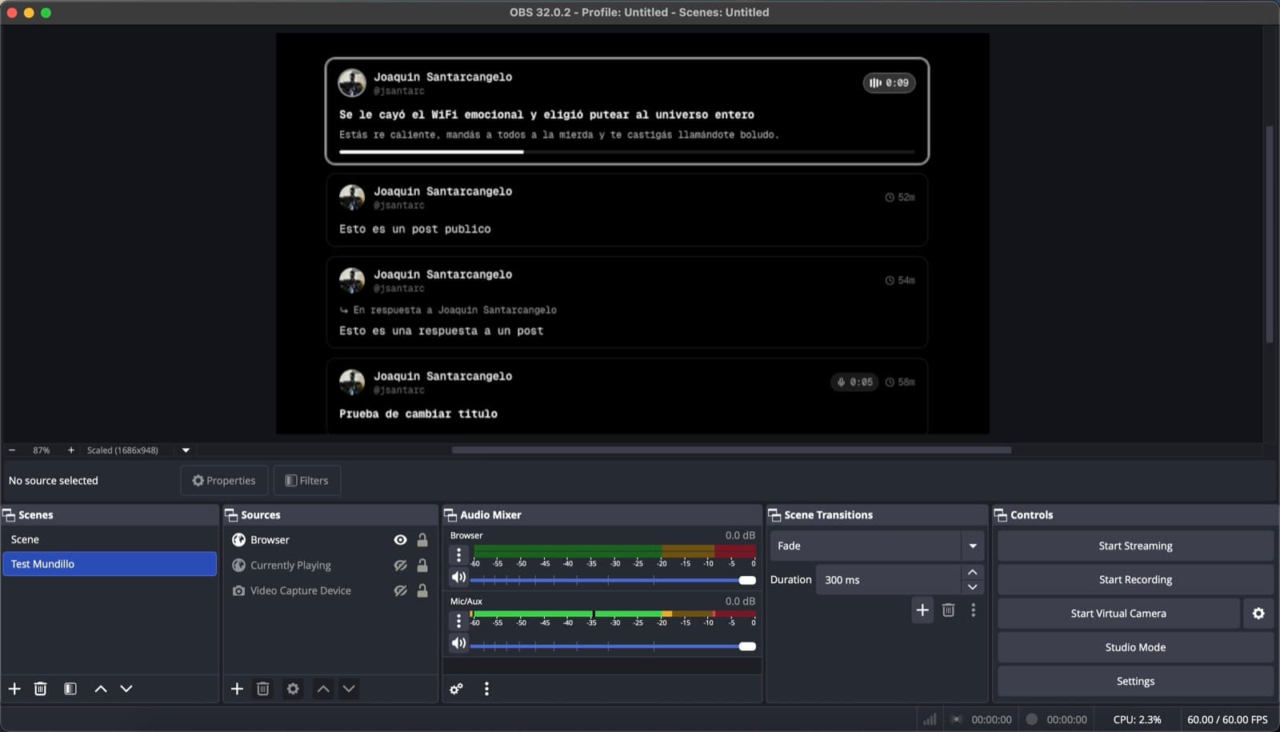This screenshot has height=732, width=1280.
Task: Select the Browser source row
Action: 330,540
